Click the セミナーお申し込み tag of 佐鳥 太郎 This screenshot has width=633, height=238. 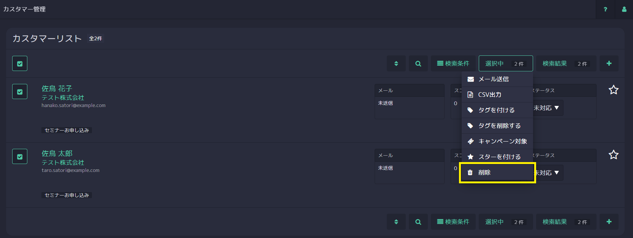pyautogui.click(x=67, y=195)
